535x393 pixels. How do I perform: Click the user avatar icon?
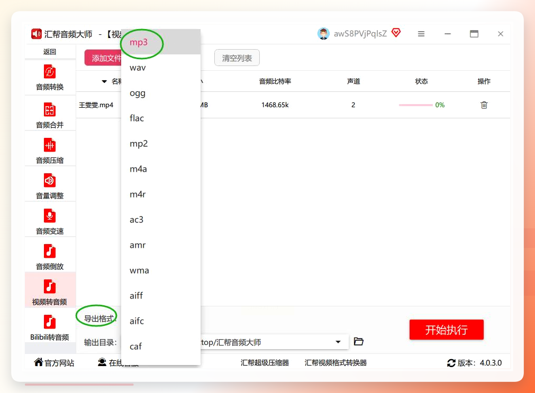pyautogui.click(x=323, y=33)
